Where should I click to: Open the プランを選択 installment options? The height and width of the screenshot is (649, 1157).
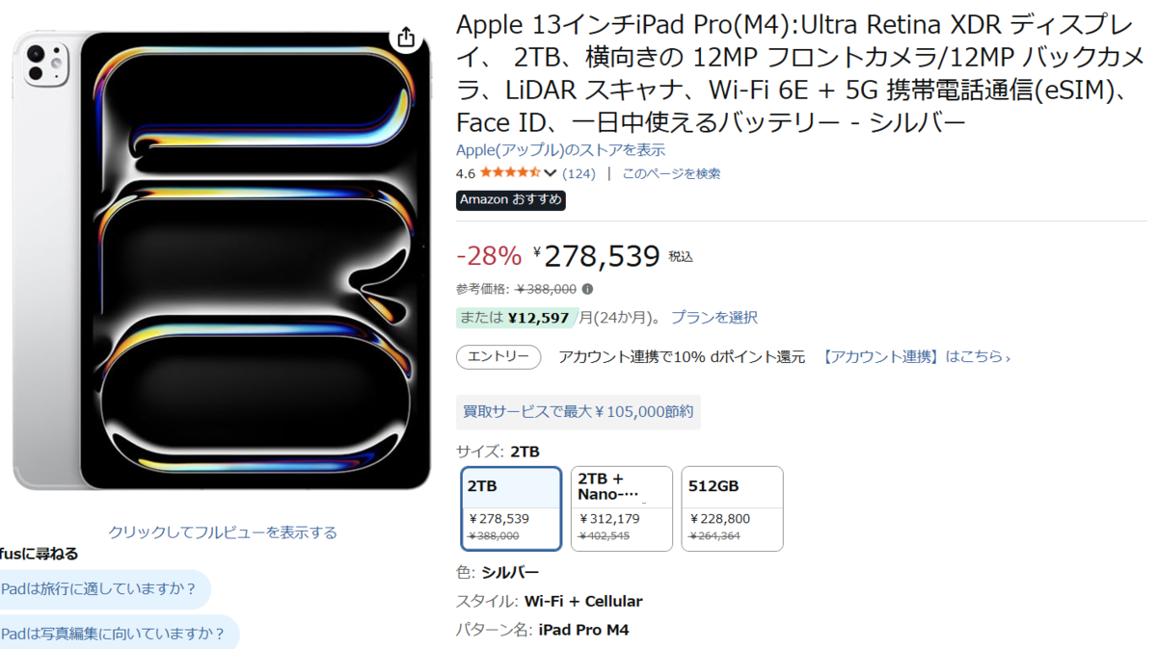point(713,318)
